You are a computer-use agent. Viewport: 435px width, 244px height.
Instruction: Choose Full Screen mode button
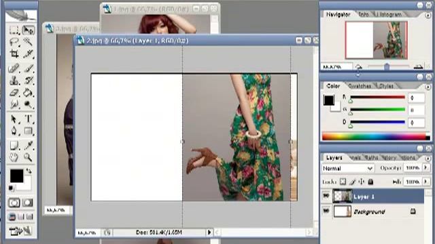(30, 217)
